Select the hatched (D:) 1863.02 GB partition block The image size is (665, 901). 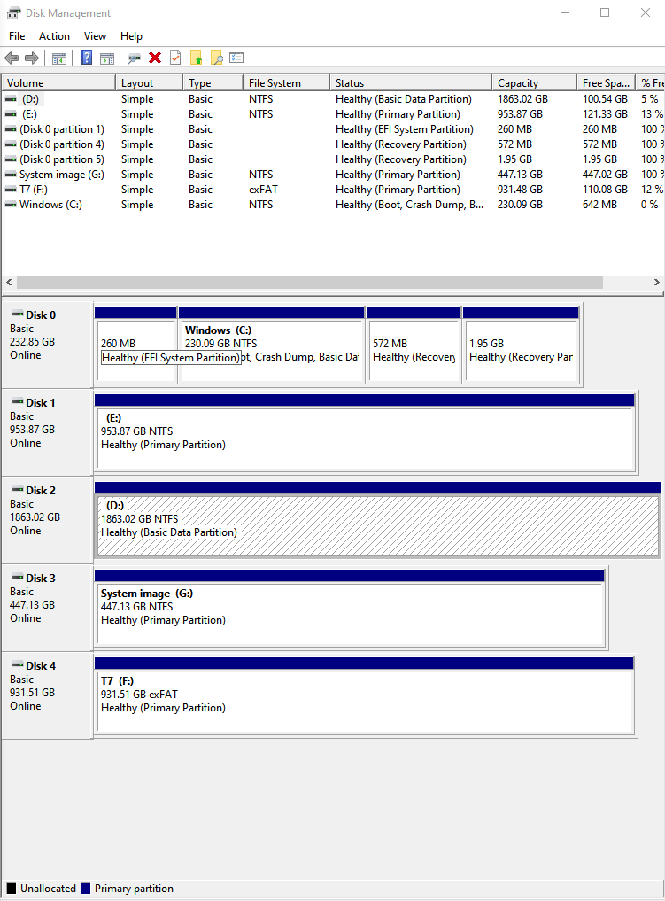(x=377, y=520)
